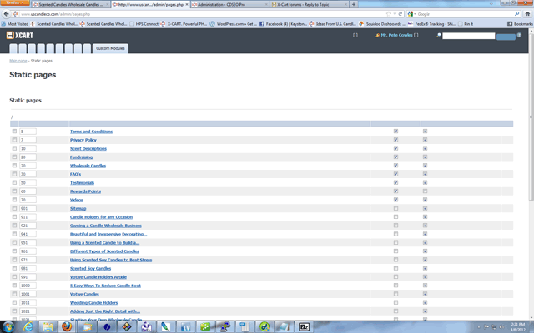Go to Main page breadcrumb link
Image resolution: width=534 pixels, height=333 pixels.
click(18, 62)
